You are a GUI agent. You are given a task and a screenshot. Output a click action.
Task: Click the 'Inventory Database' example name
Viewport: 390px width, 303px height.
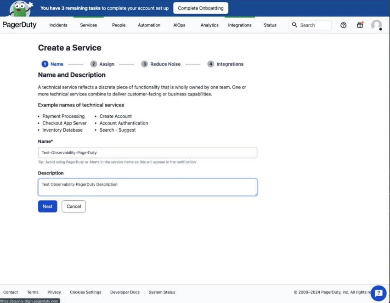(62, 130)
